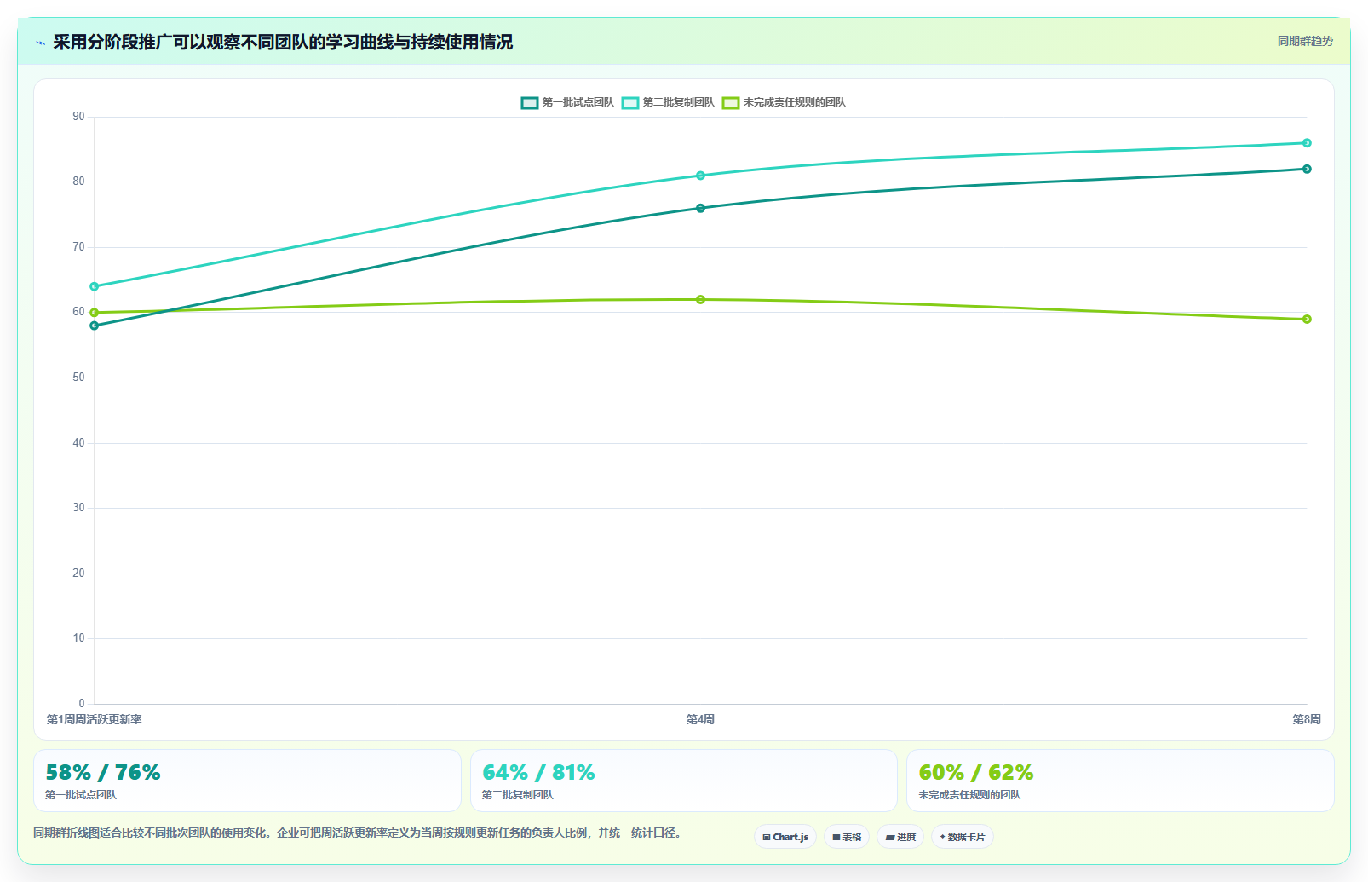Click the 58% / 76% stat value

click(103, 773)
